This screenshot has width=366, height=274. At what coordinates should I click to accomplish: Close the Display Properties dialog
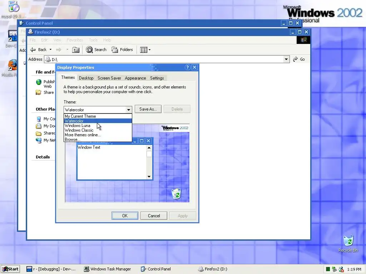[x=194, y=67]
